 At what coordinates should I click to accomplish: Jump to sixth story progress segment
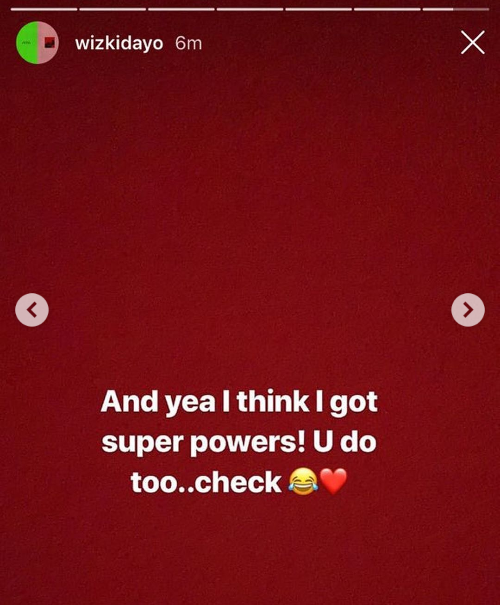pyautogui.click(x=387, y=9)
